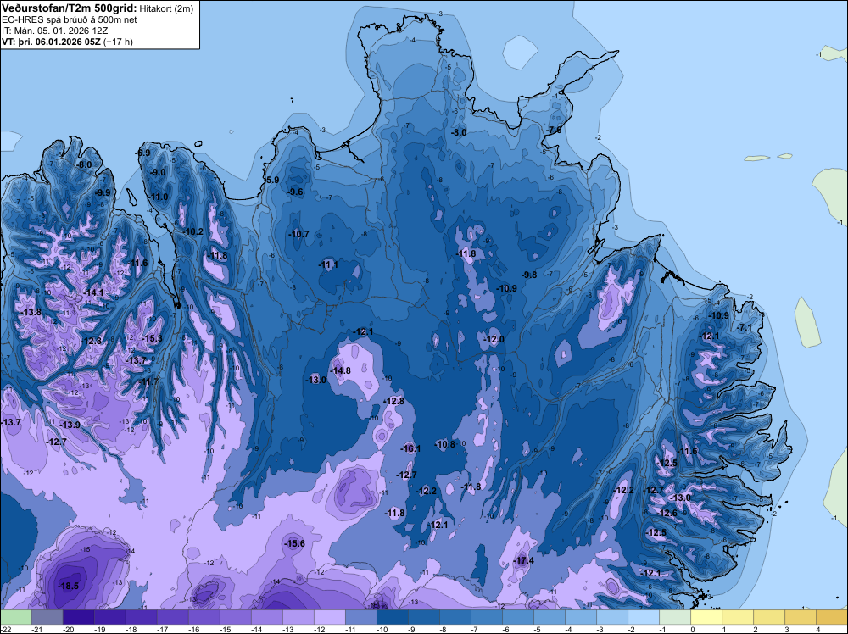Click the -13.9 temperature label on the map
848x634 pixels.
[70, 425]
